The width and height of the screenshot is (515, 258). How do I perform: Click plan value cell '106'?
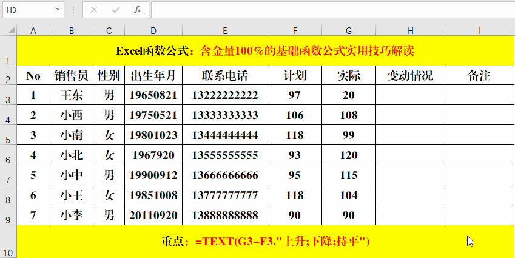click(x=295, y=115)
